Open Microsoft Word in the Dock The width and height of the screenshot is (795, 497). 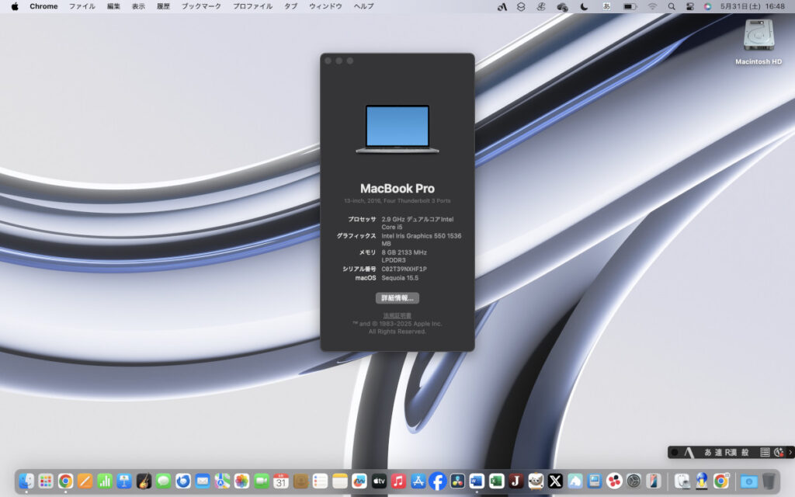pyautogui.click(x=477, y=481)
